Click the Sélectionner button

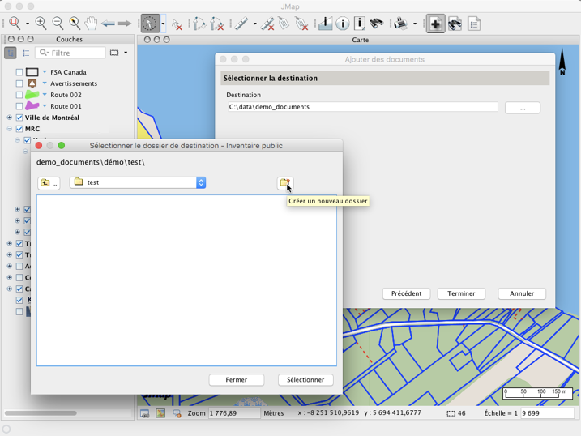point(305,379)
